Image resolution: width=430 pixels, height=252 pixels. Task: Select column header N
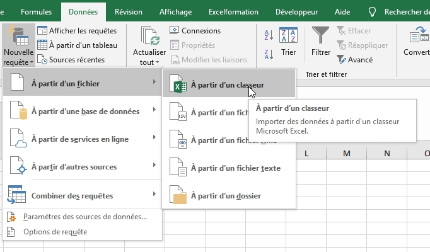point(386,153)
